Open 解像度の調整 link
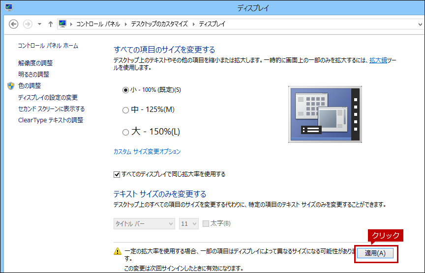This screenshot has height=273, width=425. [x=35, y=63]
